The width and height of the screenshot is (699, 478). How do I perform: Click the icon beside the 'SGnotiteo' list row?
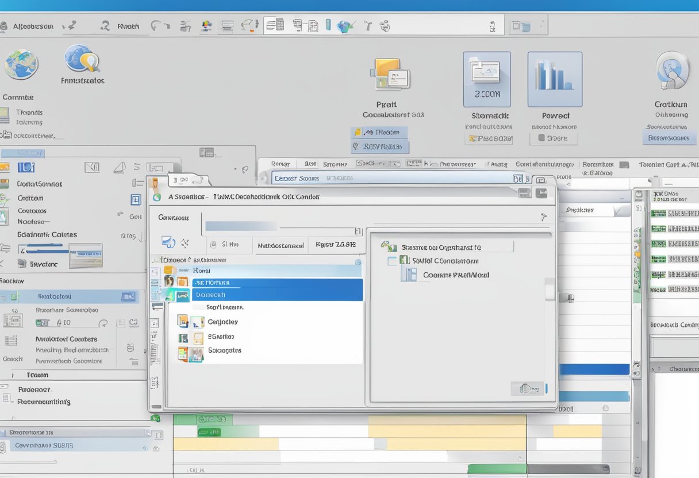coord(190,338)
